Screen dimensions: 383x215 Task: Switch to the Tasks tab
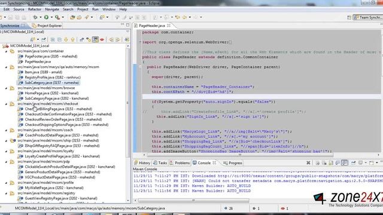(x=160, y=163)
